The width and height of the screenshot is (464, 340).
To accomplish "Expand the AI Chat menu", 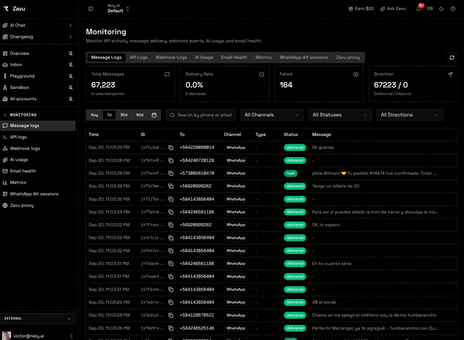I will (38, 25).
